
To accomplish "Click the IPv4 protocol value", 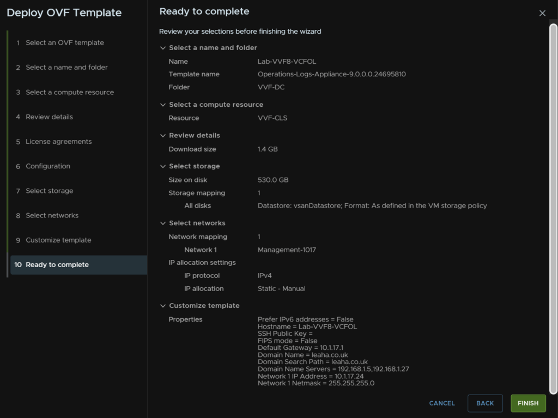I will pos(264,276).
